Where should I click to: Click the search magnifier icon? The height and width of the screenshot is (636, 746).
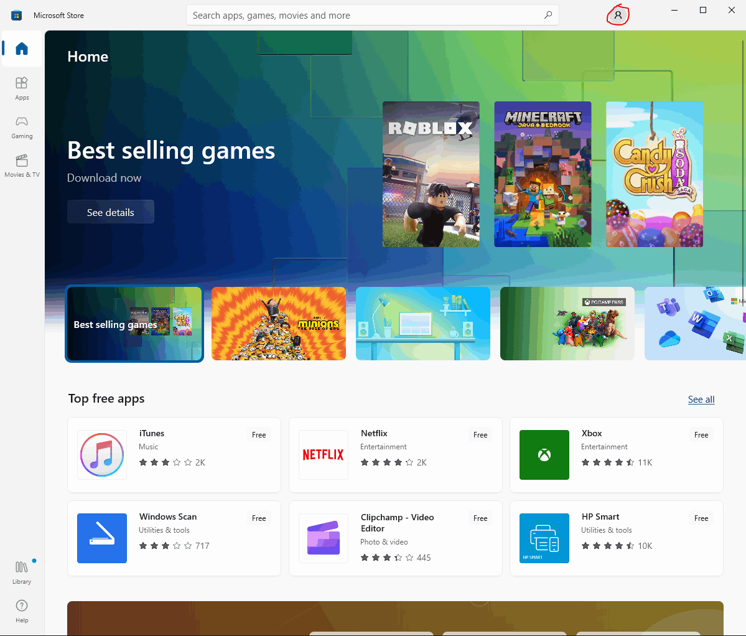(548, 15)
